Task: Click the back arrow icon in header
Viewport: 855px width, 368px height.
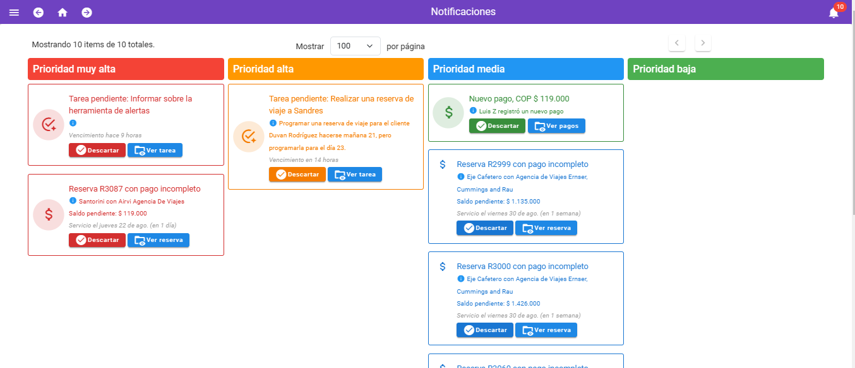Action: (39, 13)
